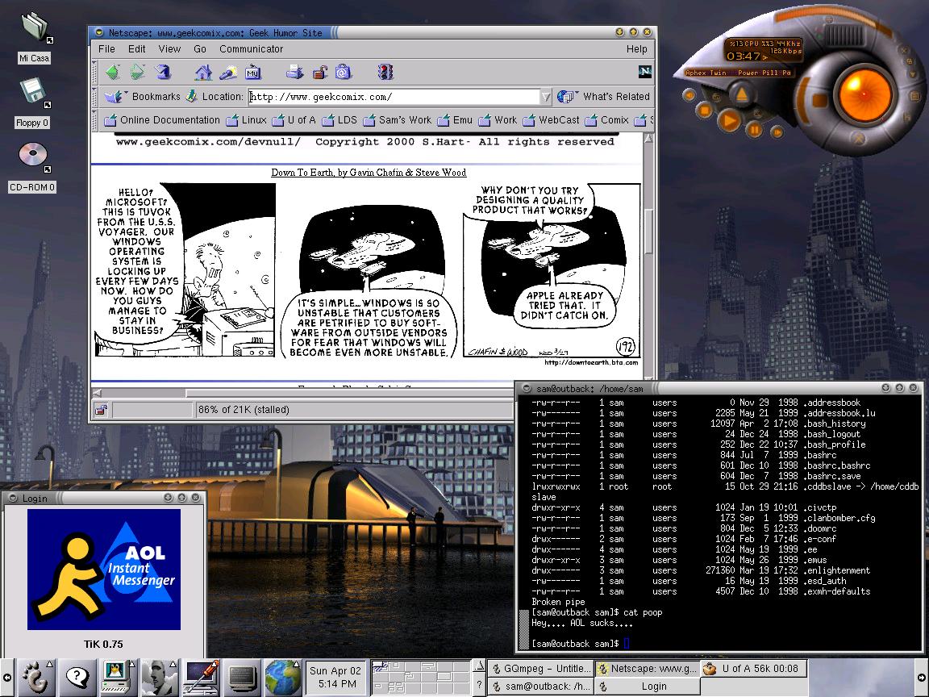Open the Mi Casa desktop folder
Image resolution: width=929 pixels, height=697 pixels.
pos(35,38)
